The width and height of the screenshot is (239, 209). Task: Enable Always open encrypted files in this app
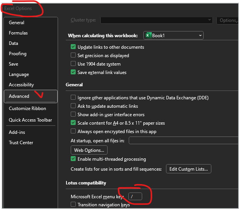pos(73,131)
